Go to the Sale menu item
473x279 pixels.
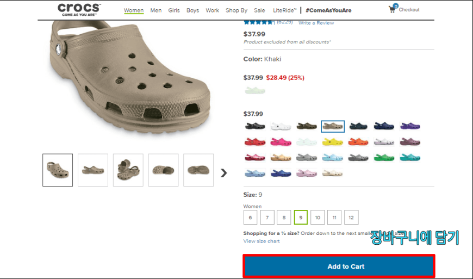(260, 10)
